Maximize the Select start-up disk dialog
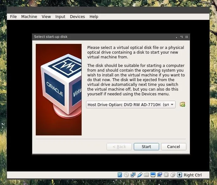Viewport: 217px width, 185px height. tap(182, 37)
